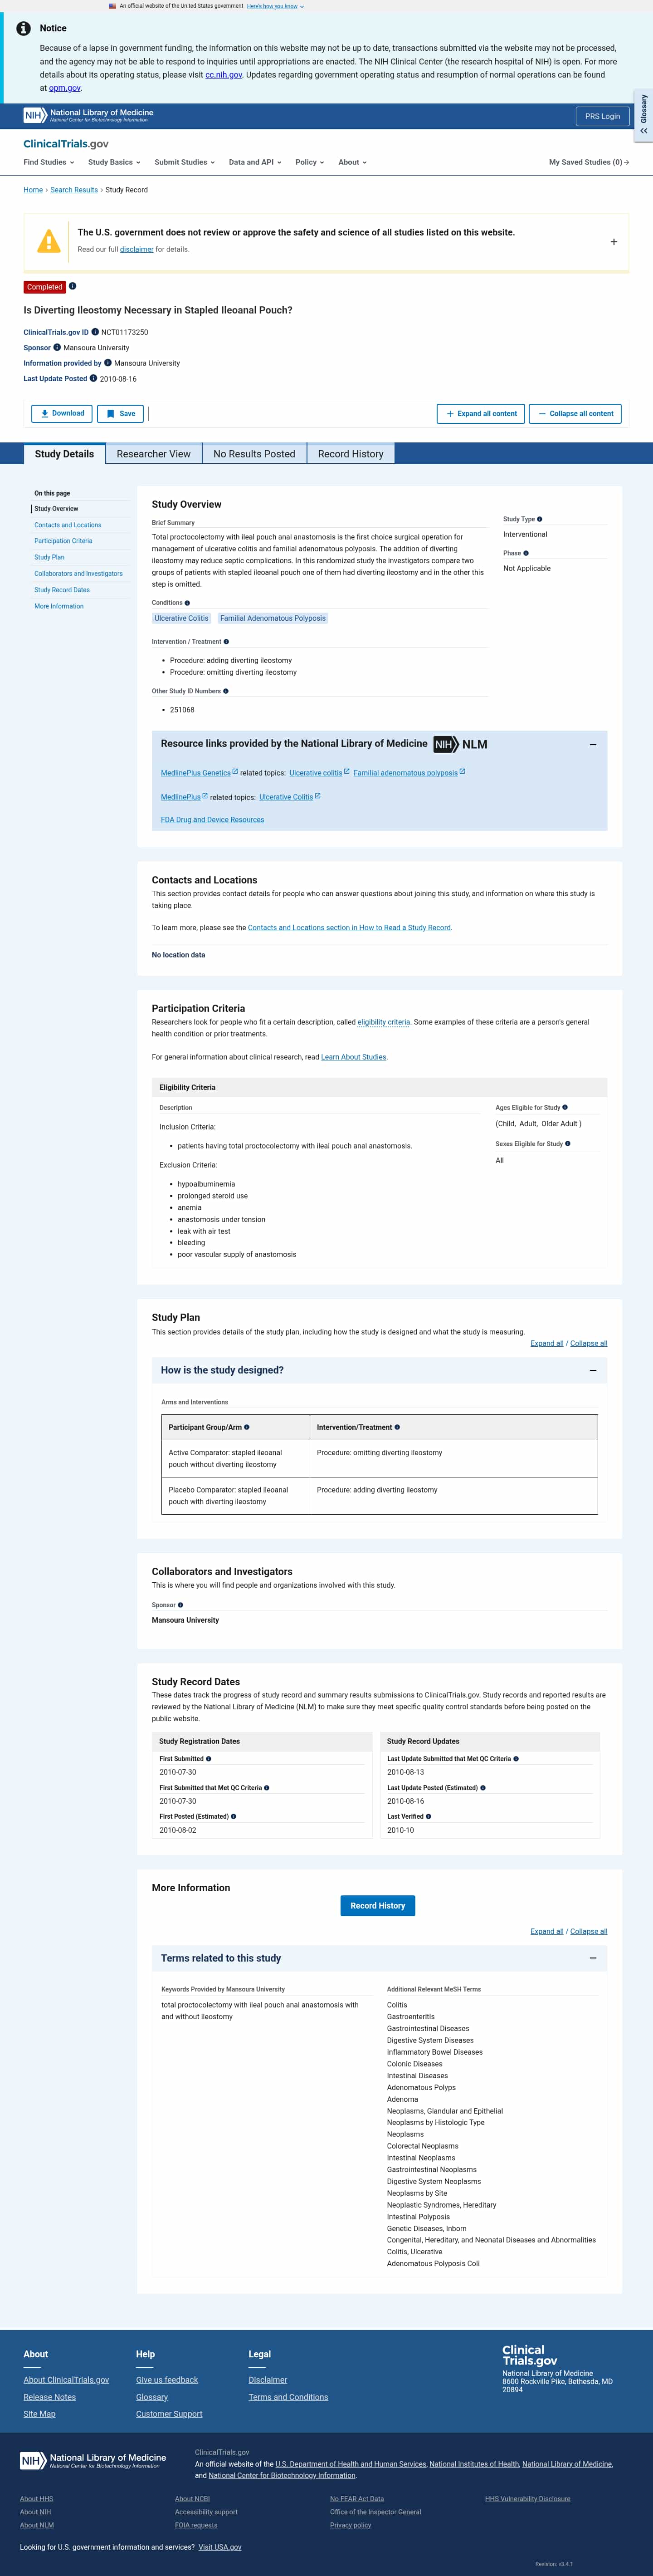Open the Ulcerative colitis MedlinePlus Genetics link

[316, 773]
